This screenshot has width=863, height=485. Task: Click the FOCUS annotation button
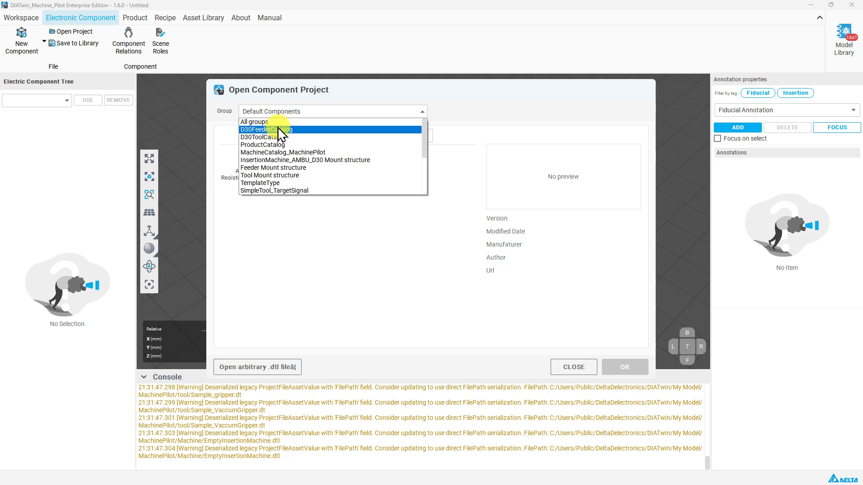pos(837,128)
